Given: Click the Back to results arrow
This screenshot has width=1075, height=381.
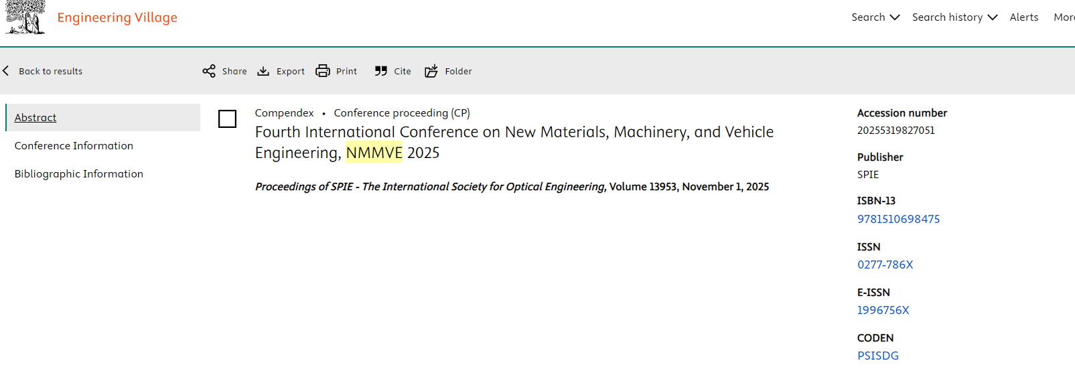Looking at the screenshot, I should tap(6, 71).
